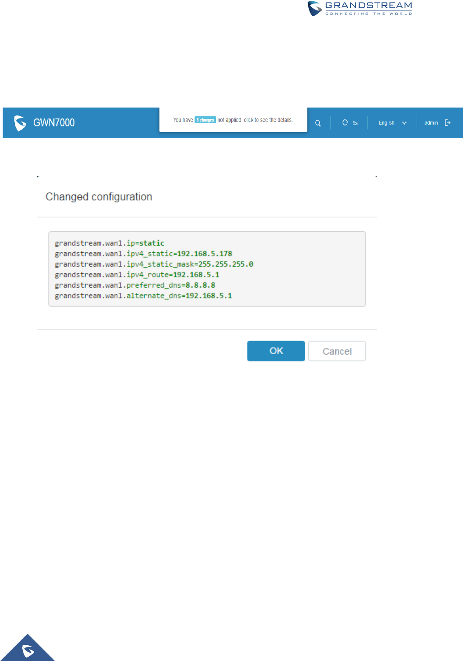The image size is (463, 661).
Task: Click the GWN7000 logo icon in header
Action: pyautogui.click(x=20, y=123)
